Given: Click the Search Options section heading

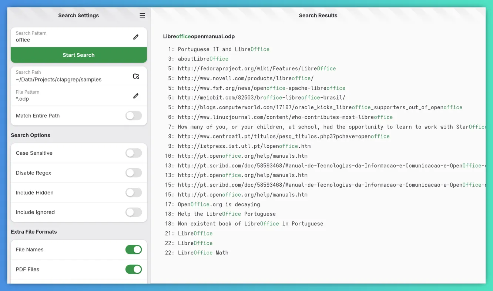Looking at the screenshot, I should pyautogui.click(x=30, y=135).
